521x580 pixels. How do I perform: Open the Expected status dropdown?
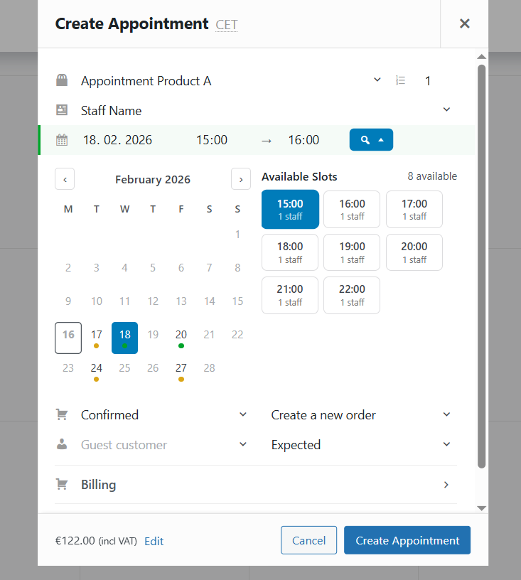pyautogui.click(x=446, y=444)
